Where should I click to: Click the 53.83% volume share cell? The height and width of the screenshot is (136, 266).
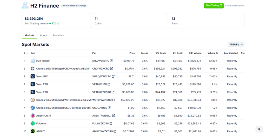pos(213,61)
